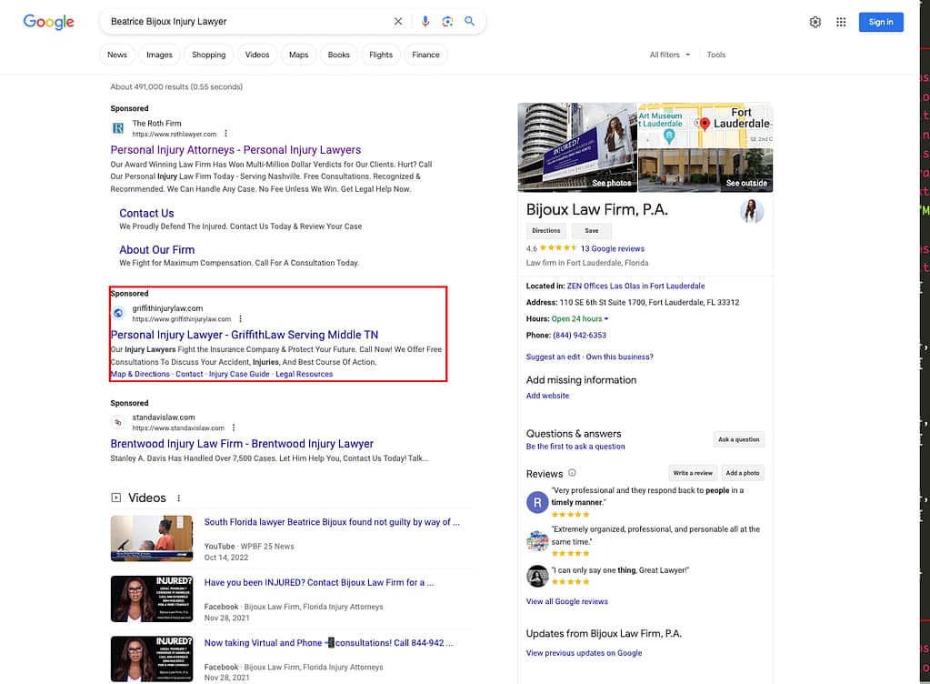This screenshot has width=930, height=684.
Task: Open the Fort Lauderdale map thumbnail
Action: coord(705,126)
